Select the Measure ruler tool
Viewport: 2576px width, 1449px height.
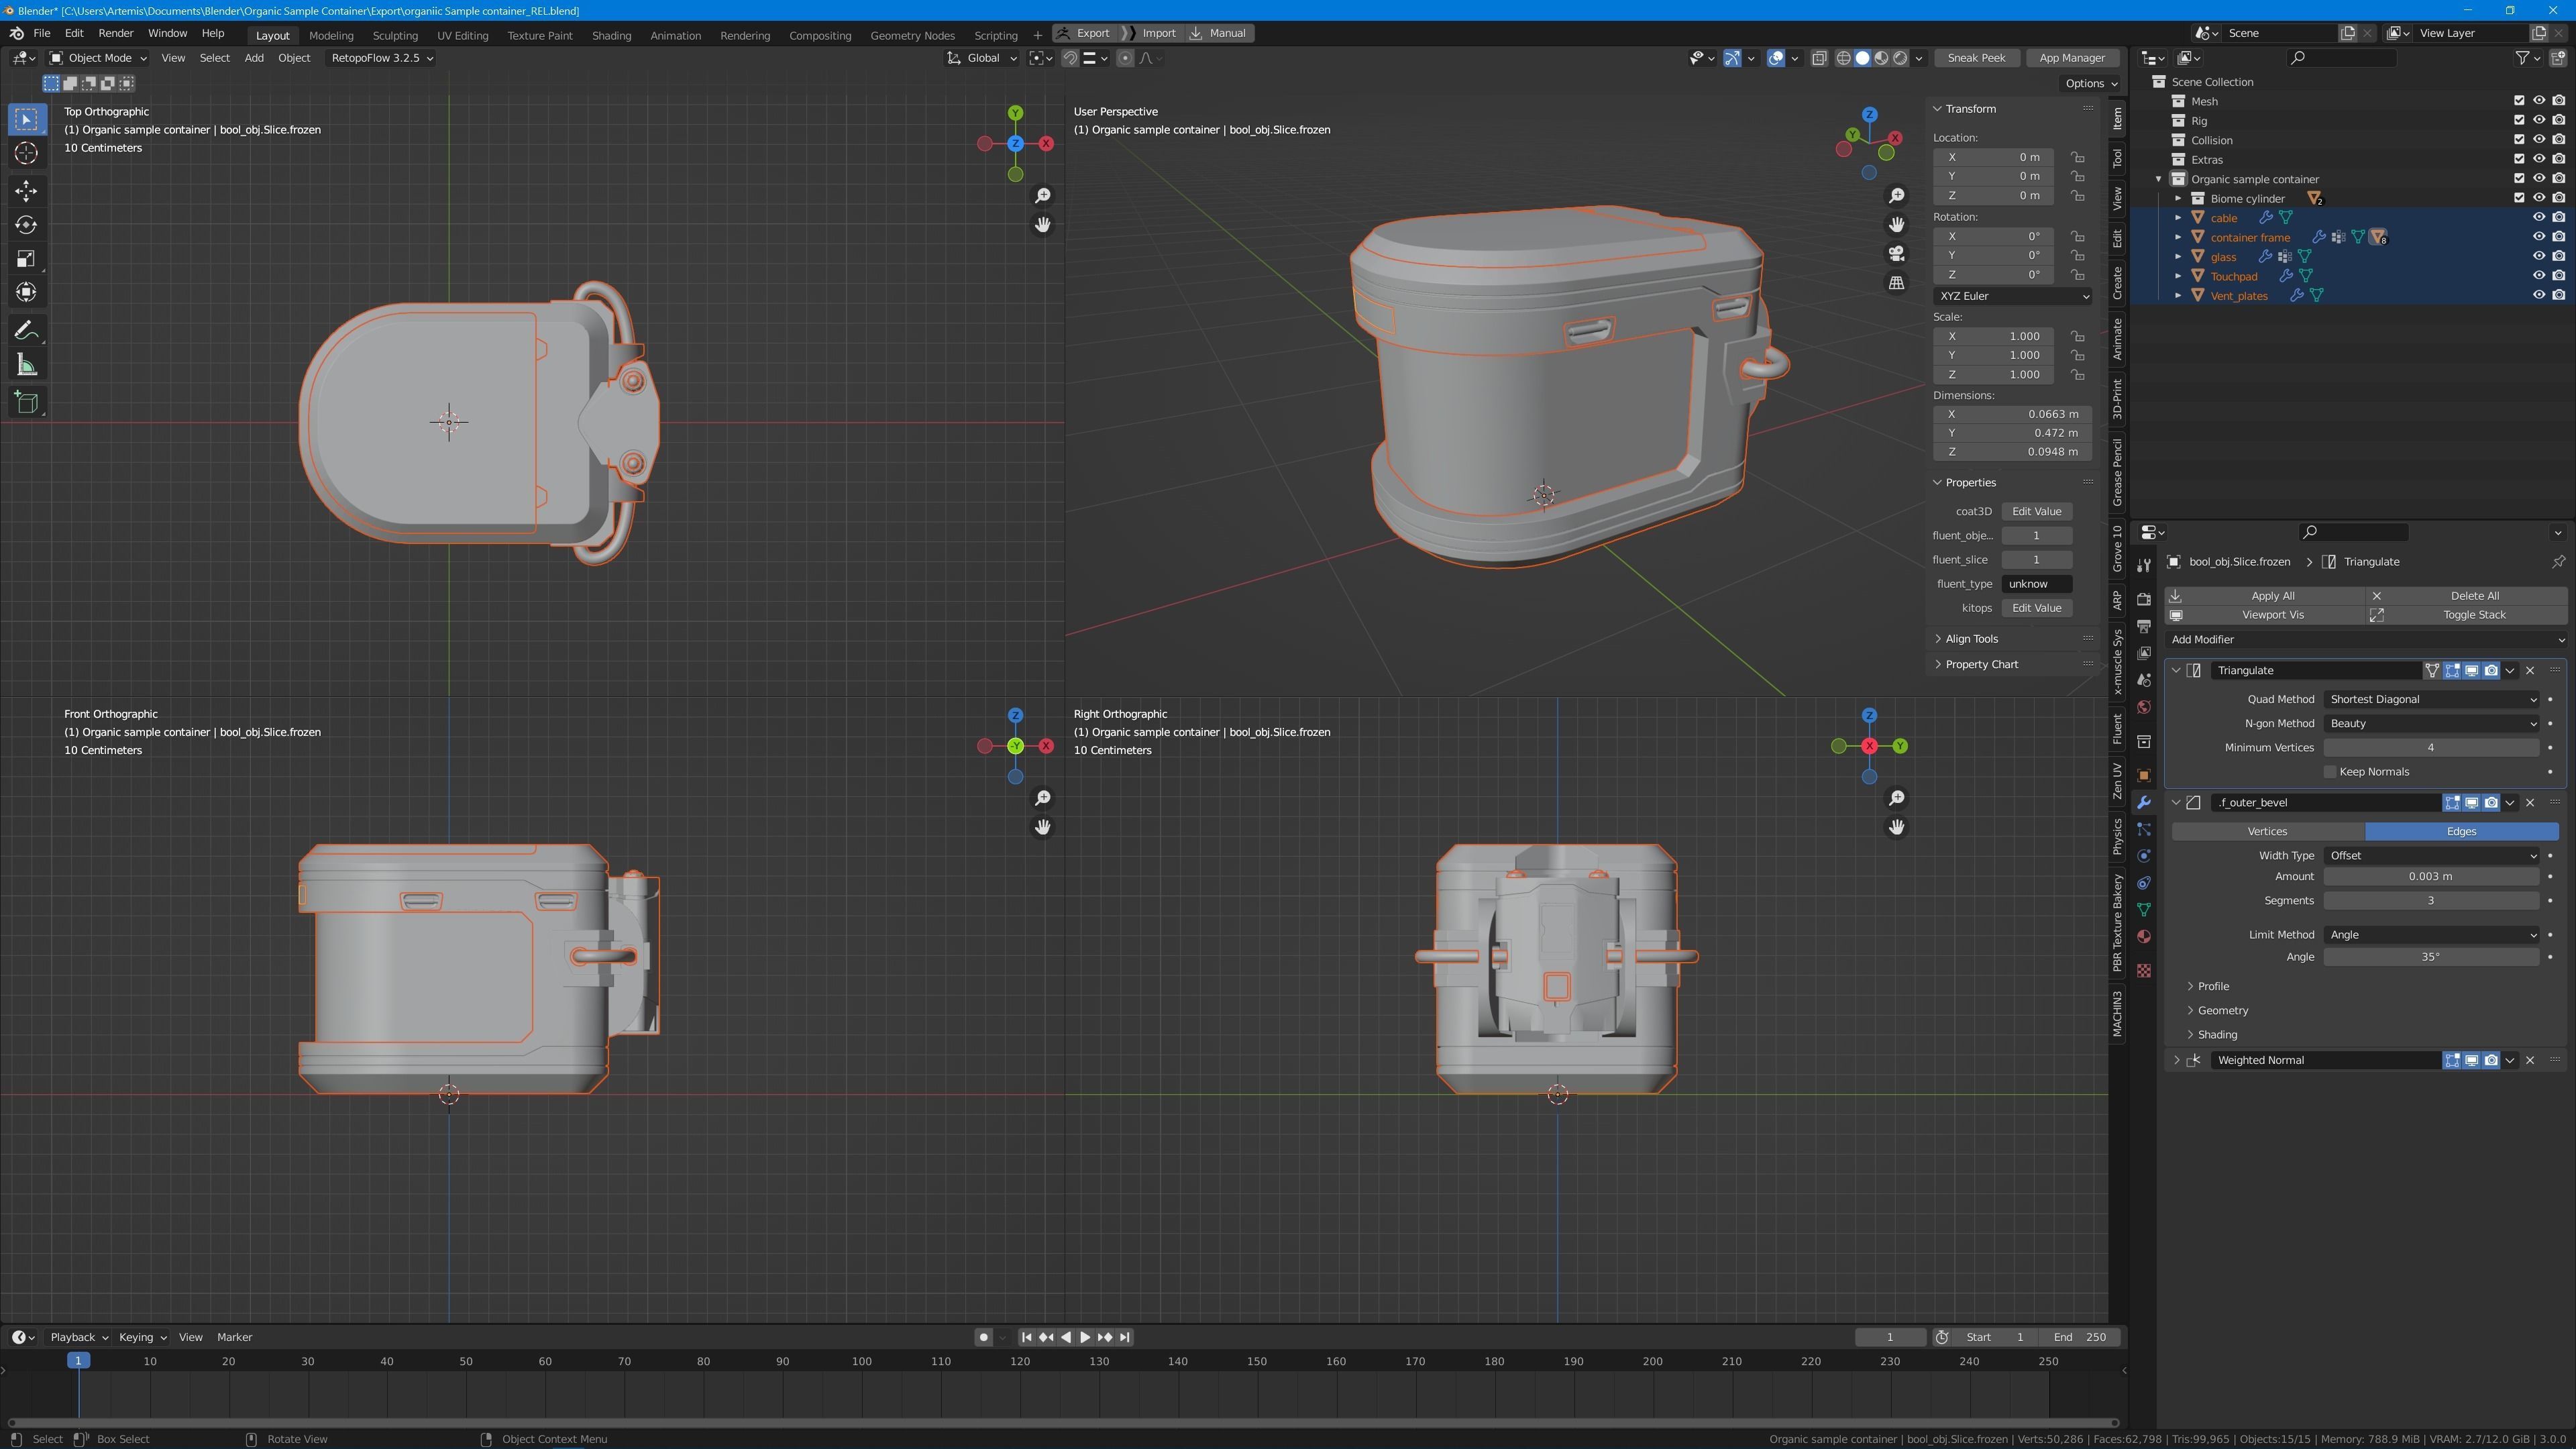click(27, 366)
